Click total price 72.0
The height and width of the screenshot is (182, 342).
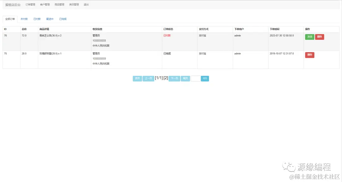click(24, 35)
